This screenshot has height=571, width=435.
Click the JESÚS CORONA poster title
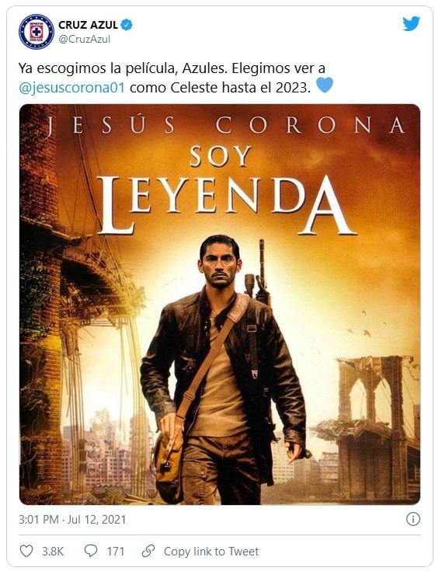226,124
